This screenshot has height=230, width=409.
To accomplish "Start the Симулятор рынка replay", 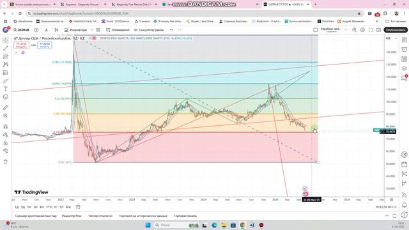I will tap(149, 30).
